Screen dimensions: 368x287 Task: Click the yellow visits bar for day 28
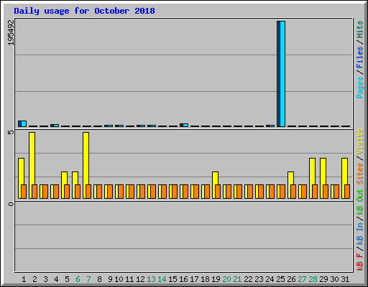[312, 171]
